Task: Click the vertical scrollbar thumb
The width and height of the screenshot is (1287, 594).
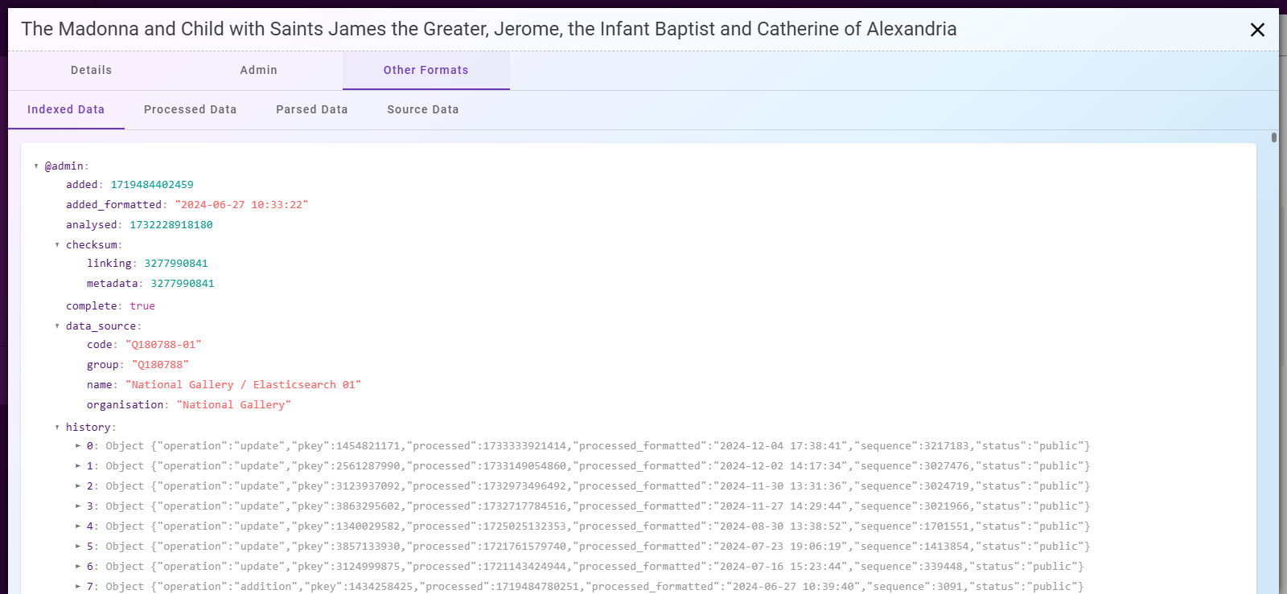Action: pyautogui.click(x=1274, y=137)
